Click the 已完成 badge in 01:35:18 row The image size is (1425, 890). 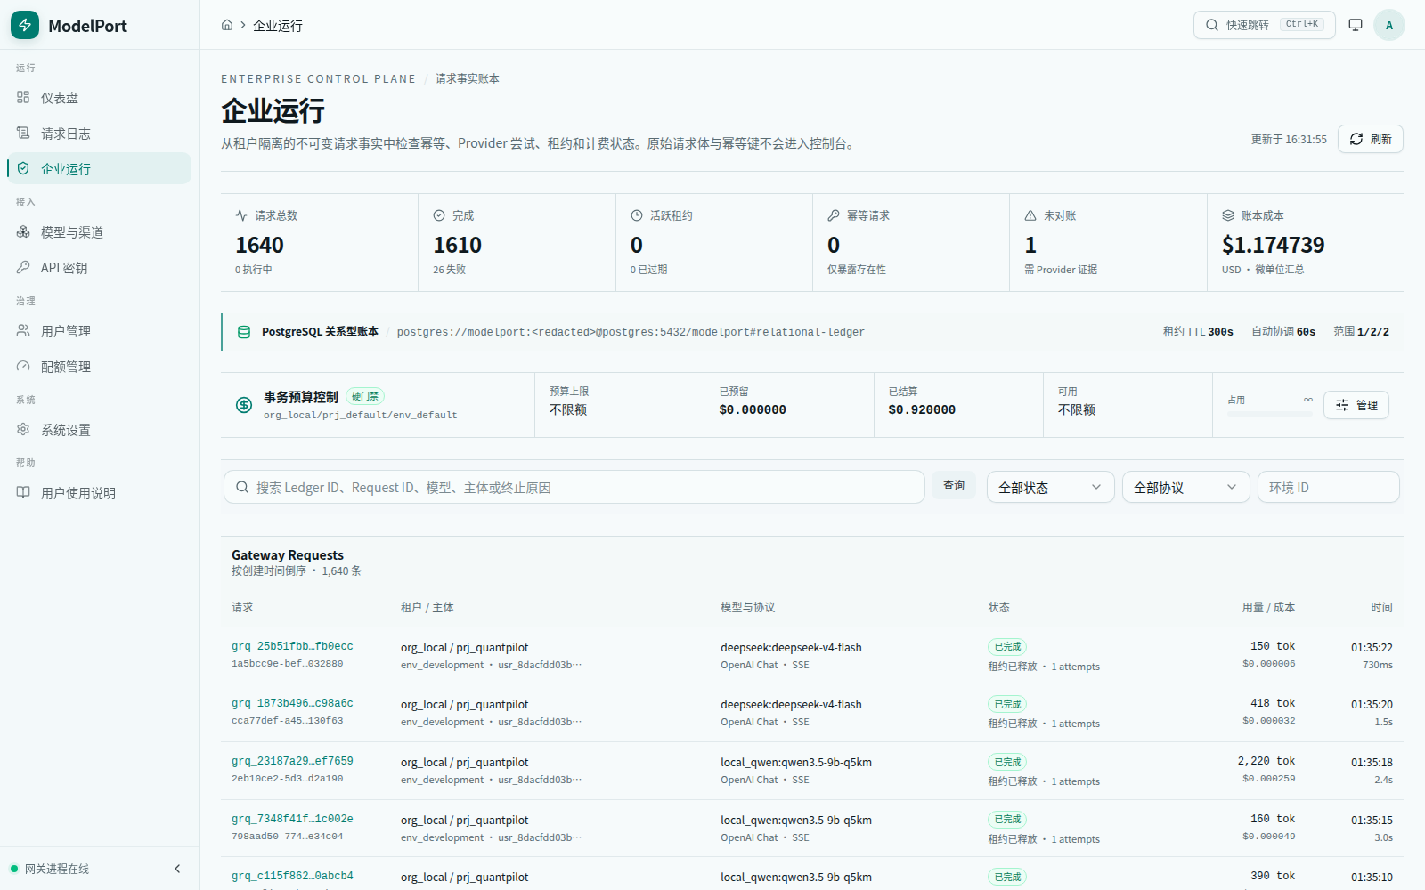coord(1007,762)
